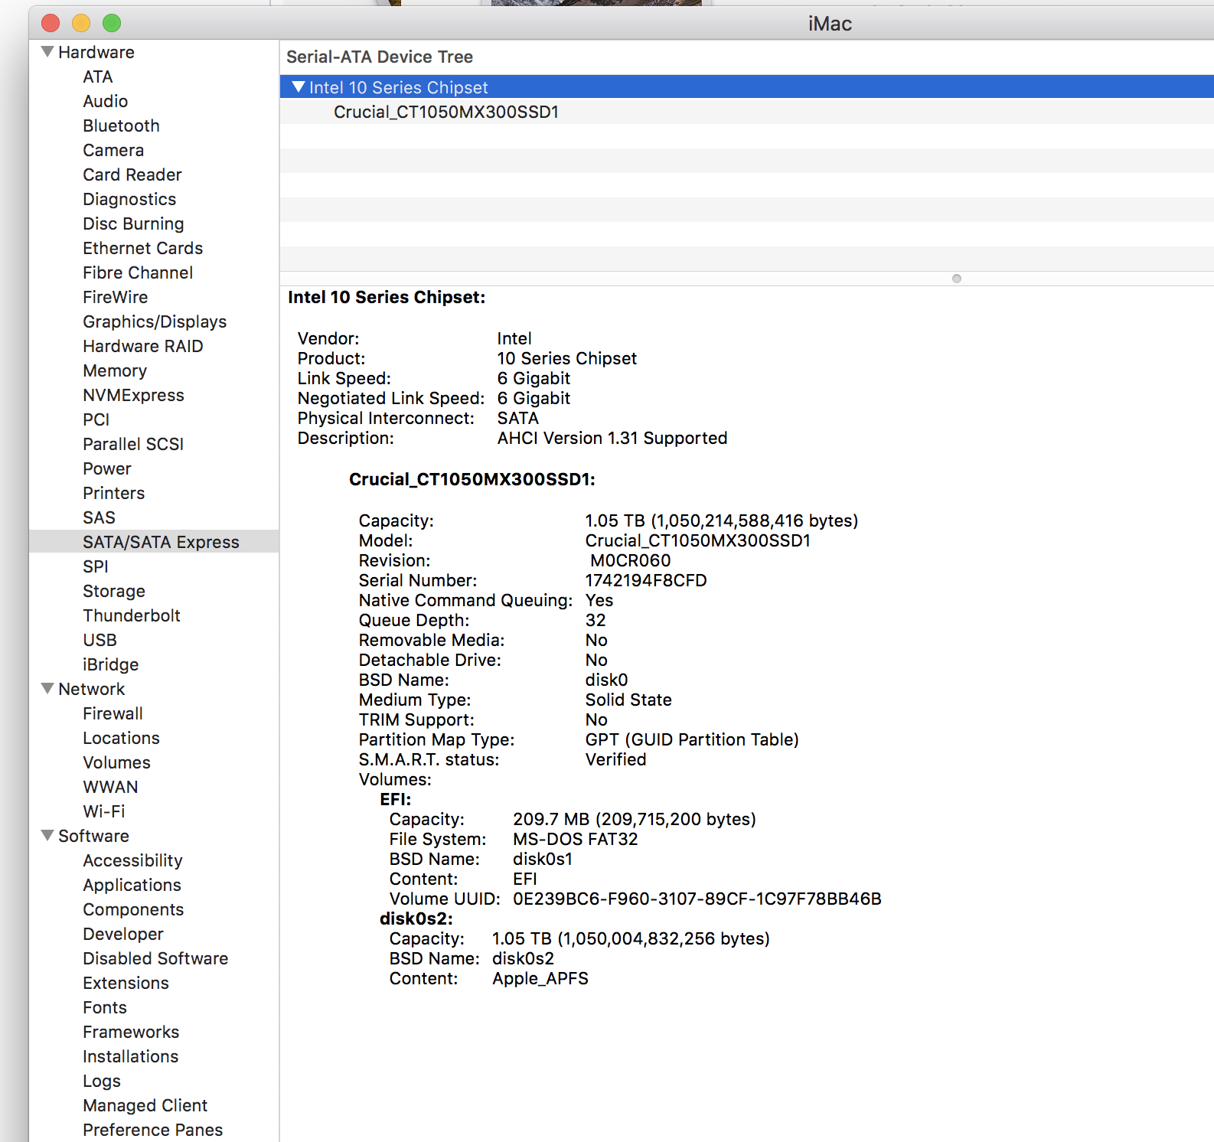Click the disk0s2 volume heading
This screenshot has width=1214, height=1142.
coord(416,918)
